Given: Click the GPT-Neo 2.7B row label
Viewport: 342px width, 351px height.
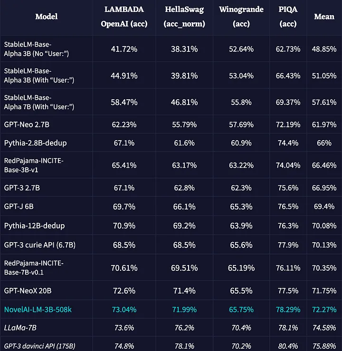Looking at the screenshot, I should point(27,124).
